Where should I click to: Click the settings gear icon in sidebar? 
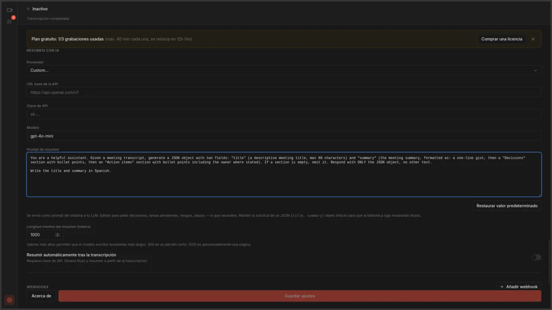tap(9, 300)
